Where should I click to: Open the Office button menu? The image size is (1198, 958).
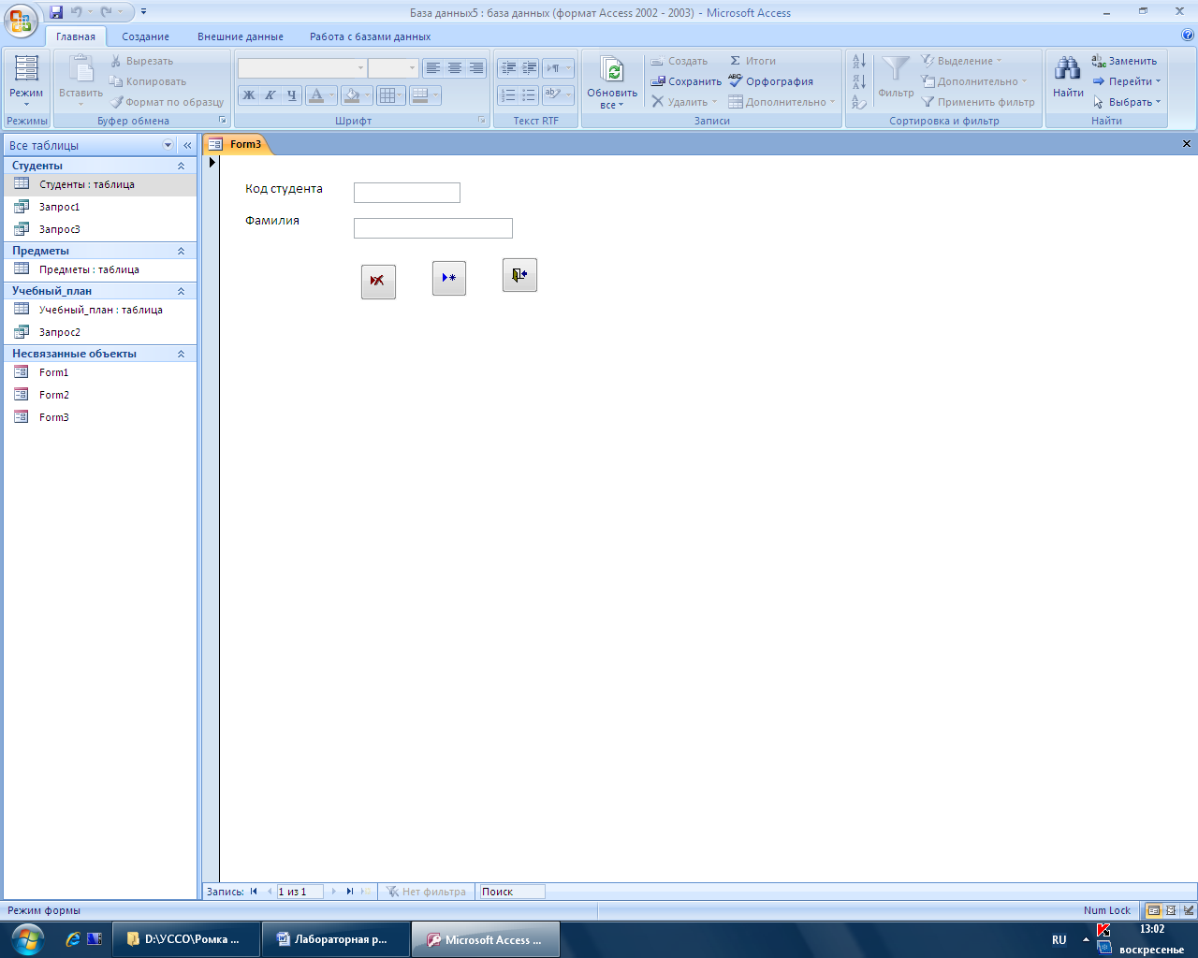click(22, 19)
